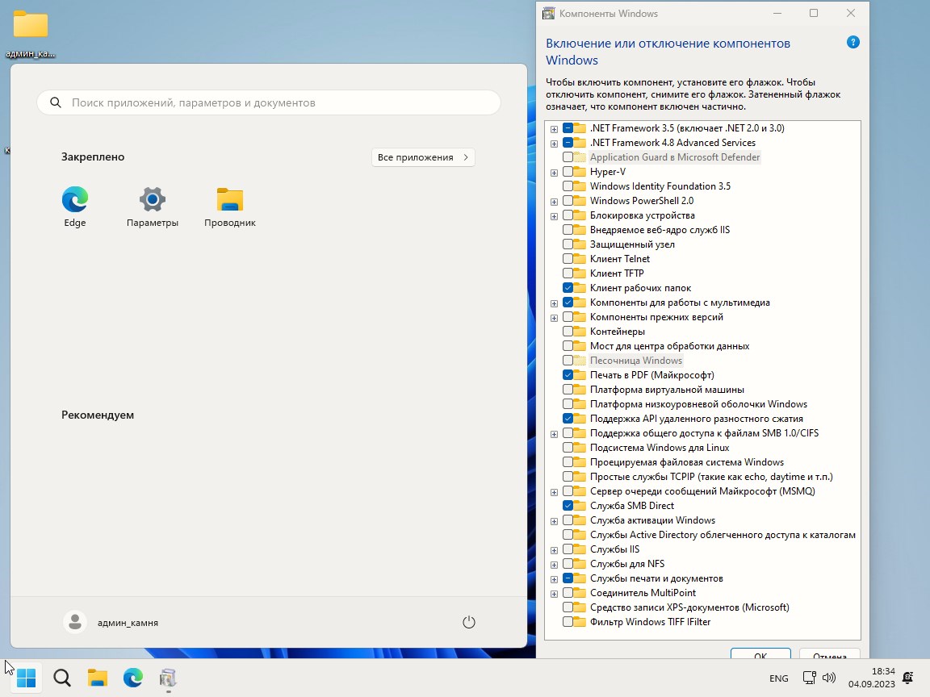Select the админ_ка... desktop folder icon
This screenshot has width=930, height=697.
[x=30, y=24]
